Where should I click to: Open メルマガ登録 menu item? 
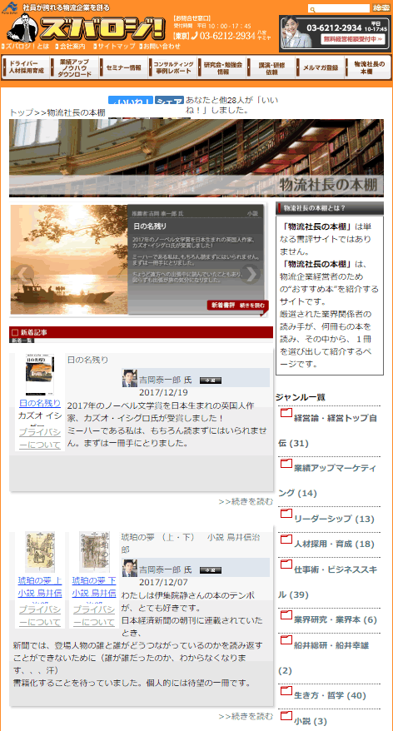pyautogui.click(x=320, y=67)
